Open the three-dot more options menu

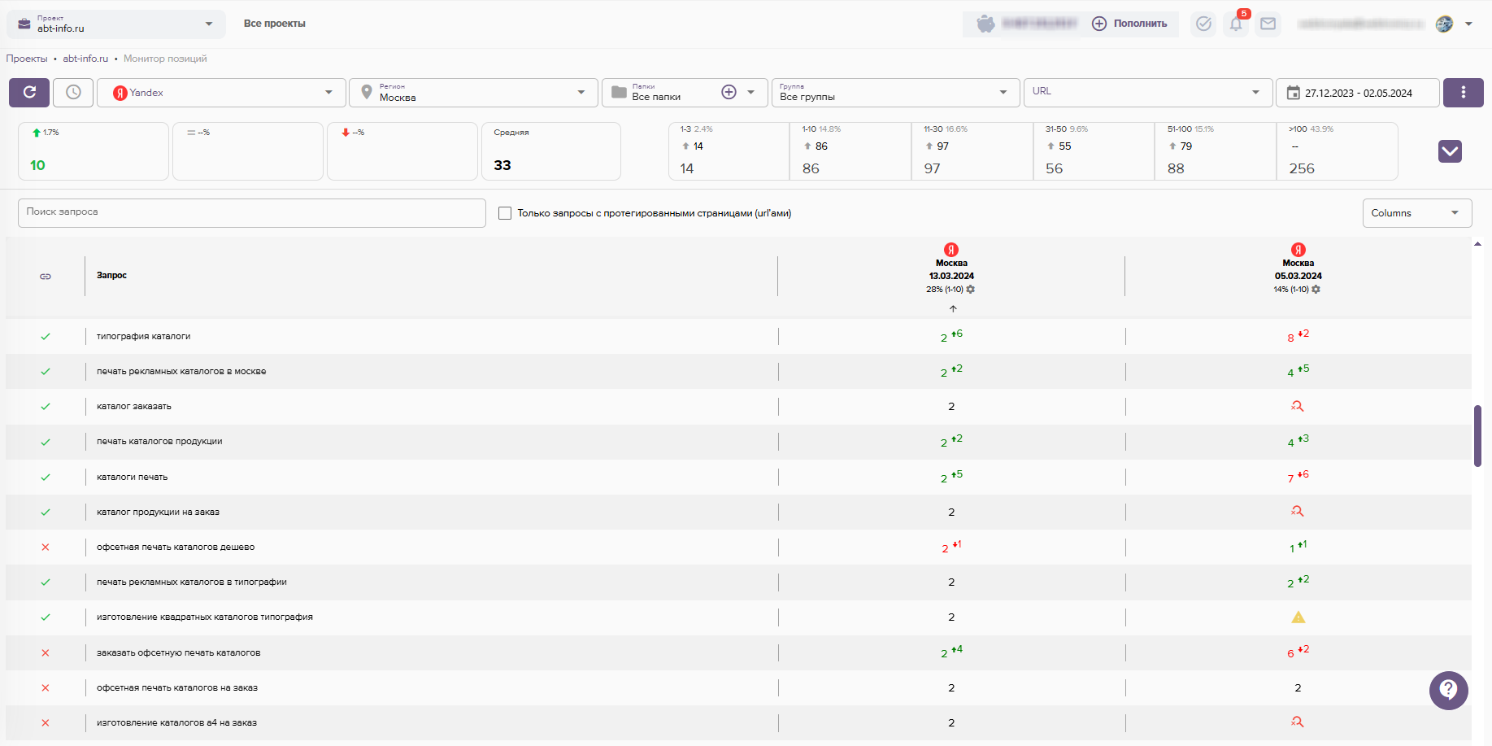1463,93
